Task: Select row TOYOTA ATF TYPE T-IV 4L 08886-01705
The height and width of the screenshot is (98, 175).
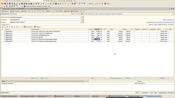Action: click(x=87, y=33)
